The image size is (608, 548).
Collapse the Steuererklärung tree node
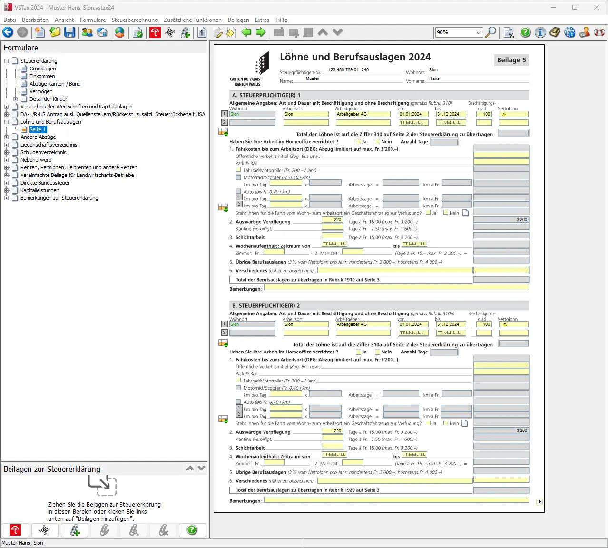click(x=7, y=61)
